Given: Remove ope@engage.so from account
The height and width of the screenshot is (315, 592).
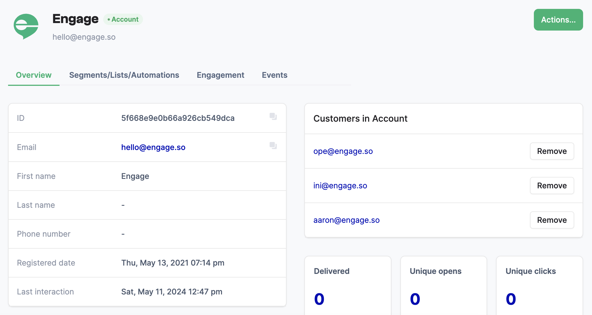Looking at the screenshot, I should pos(552,151).
